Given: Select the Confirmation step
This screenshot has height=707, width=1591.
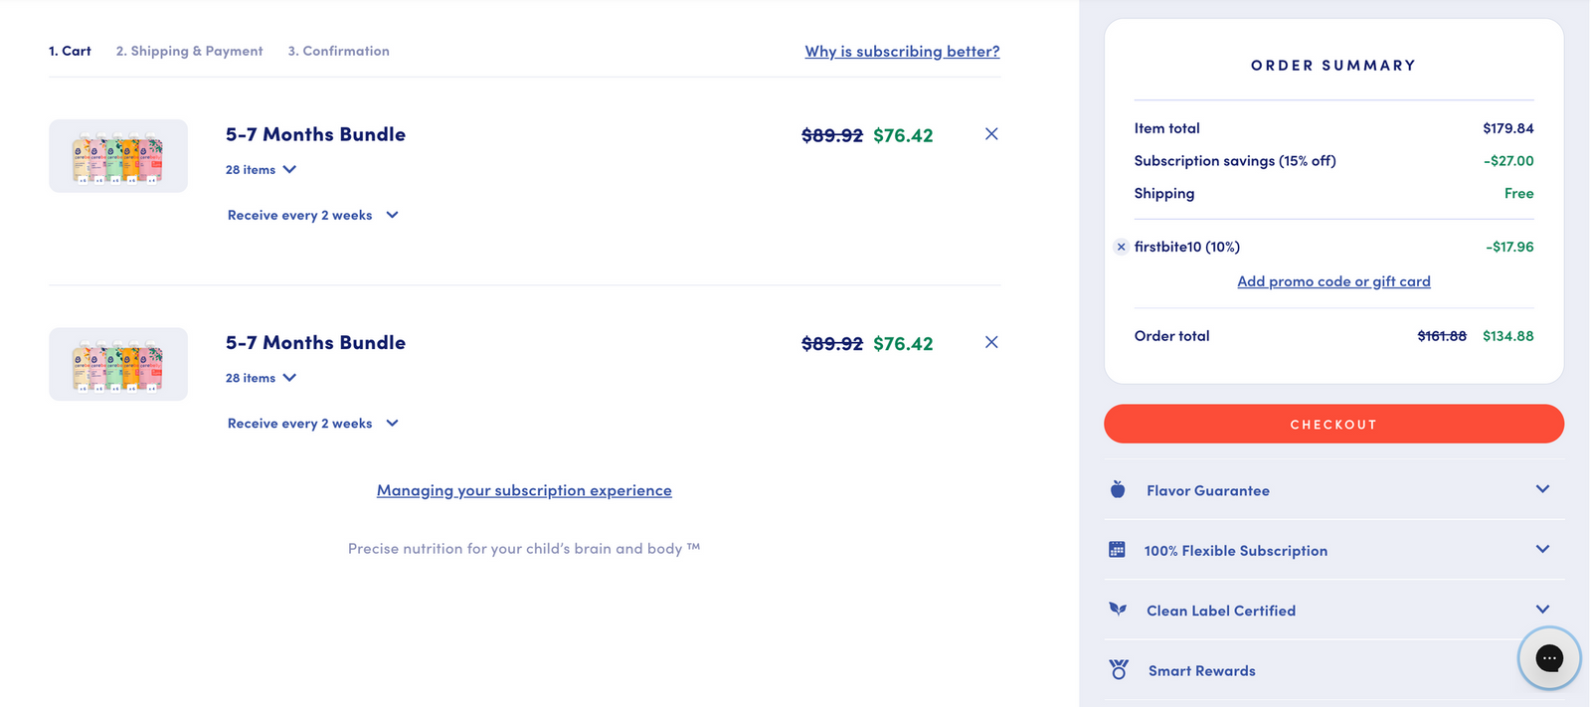Looking at the screenshot, I should click(338, 51).
